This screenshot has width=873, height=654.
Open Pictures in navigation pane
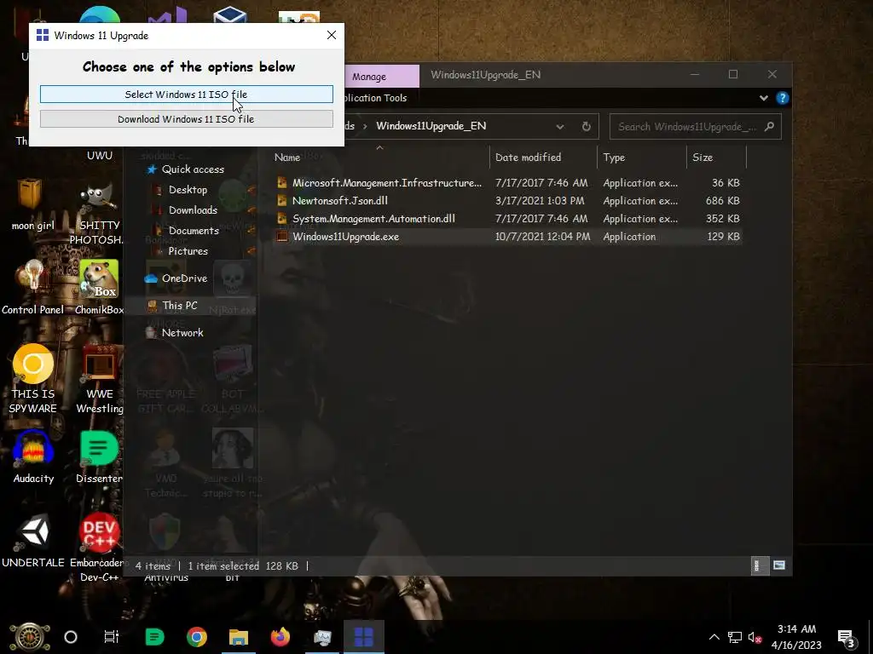(x=188, y=251)
